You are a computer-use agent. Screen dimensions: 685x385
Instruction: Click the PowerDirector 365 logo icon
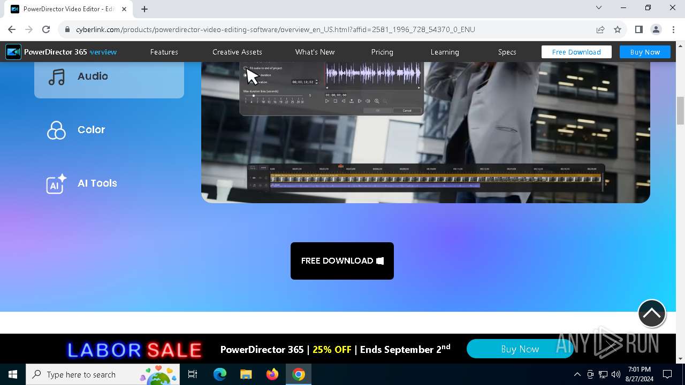[13, 52]
